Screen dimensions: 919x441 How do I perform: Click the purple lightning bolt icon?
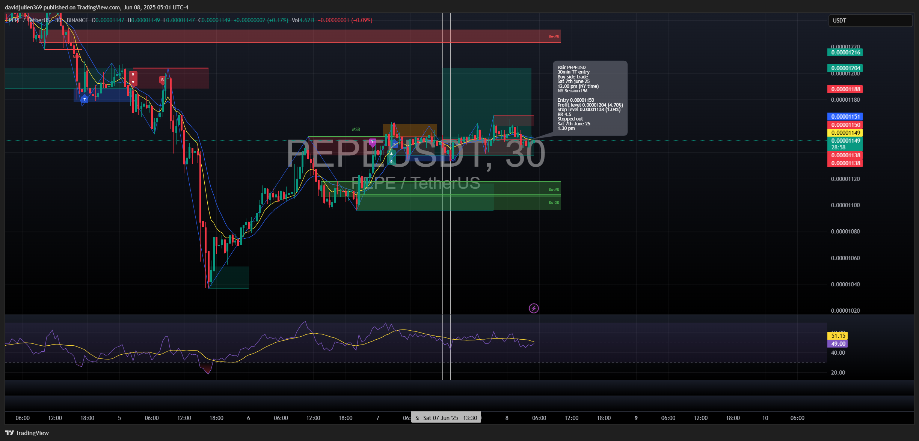[x=534, y=309]
